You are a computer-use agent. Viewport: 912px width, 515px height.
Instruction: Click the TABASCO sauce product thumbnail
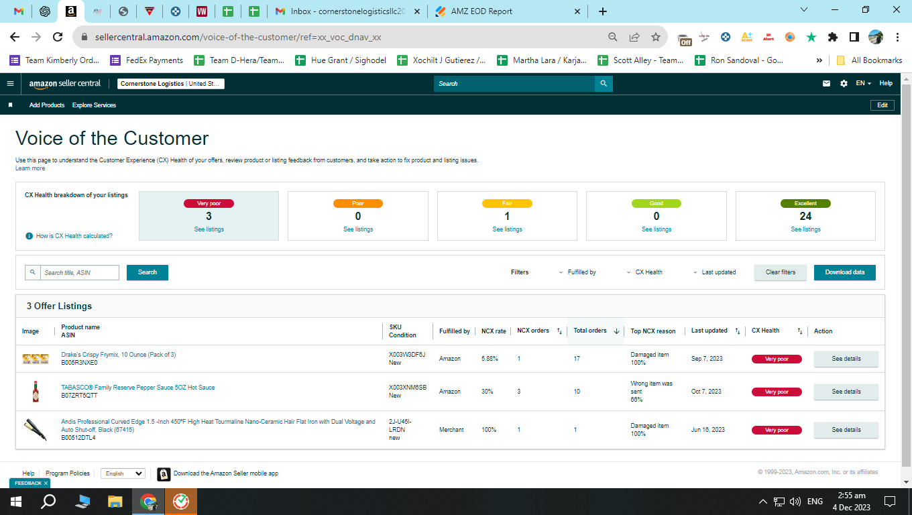(x=36, y=392)
